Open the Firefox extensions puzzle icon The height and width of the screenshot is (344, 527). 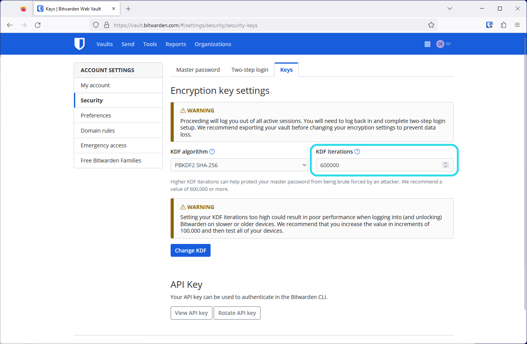[503, 24]
